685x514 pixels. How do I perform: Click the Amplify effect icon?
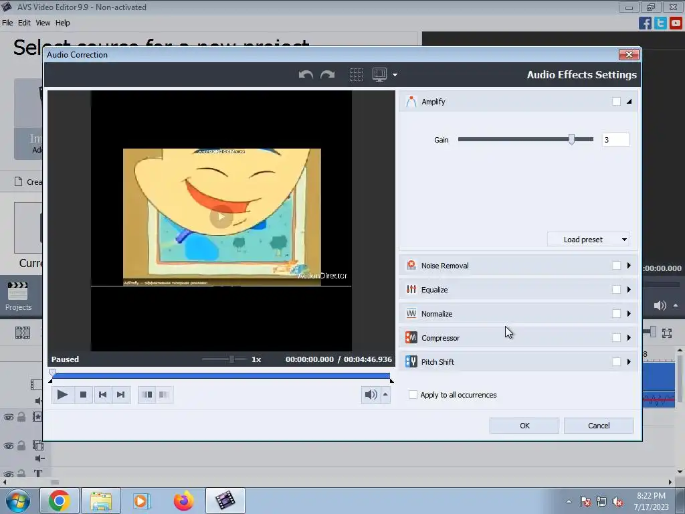411,102
